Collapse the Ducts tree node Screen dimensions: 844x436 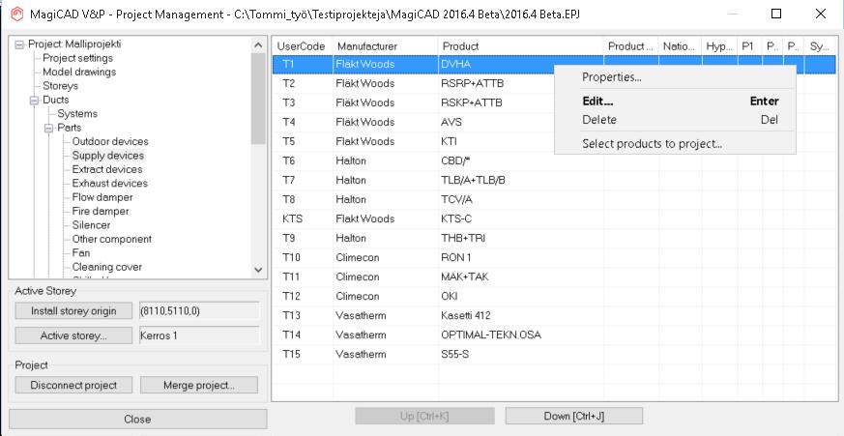point(35,101)
